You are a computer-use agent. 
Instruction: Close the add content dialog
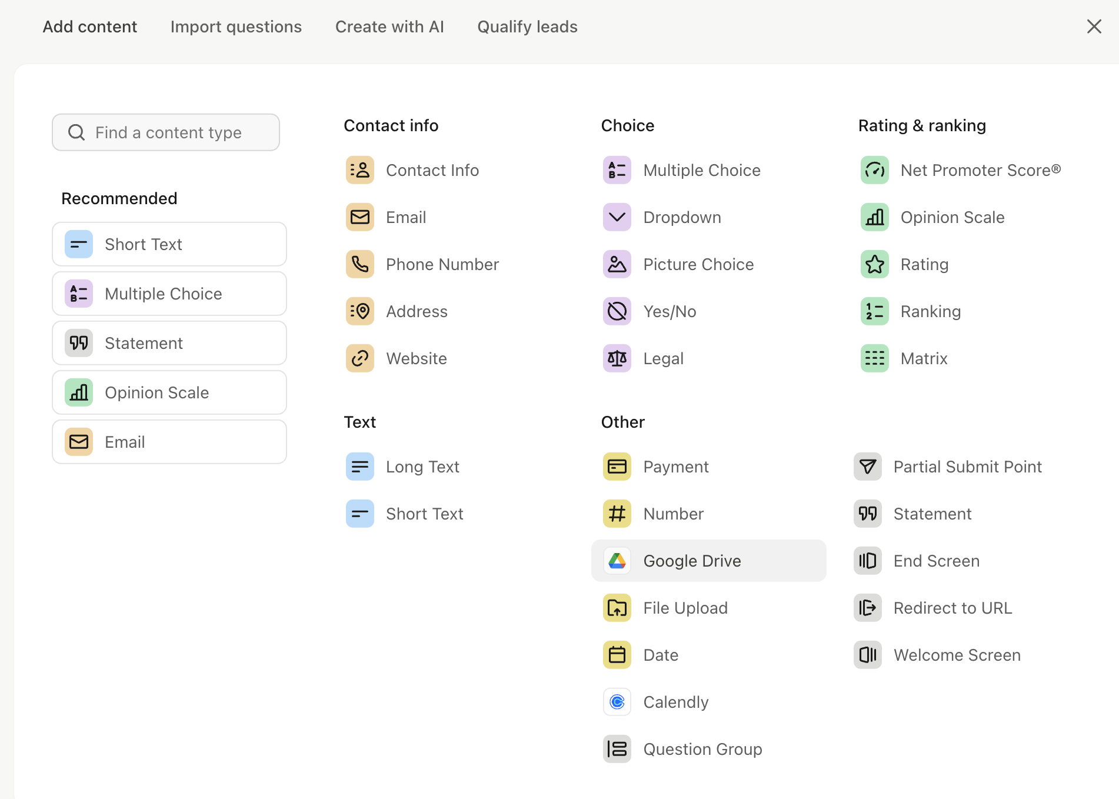click(x=1094, y=26)
